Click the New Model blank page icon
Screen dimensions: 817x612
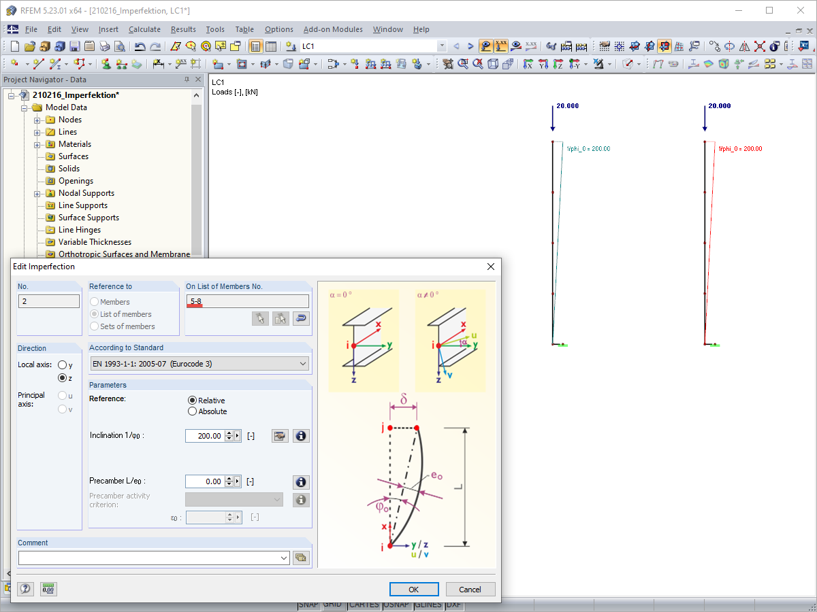pos(14,46)
